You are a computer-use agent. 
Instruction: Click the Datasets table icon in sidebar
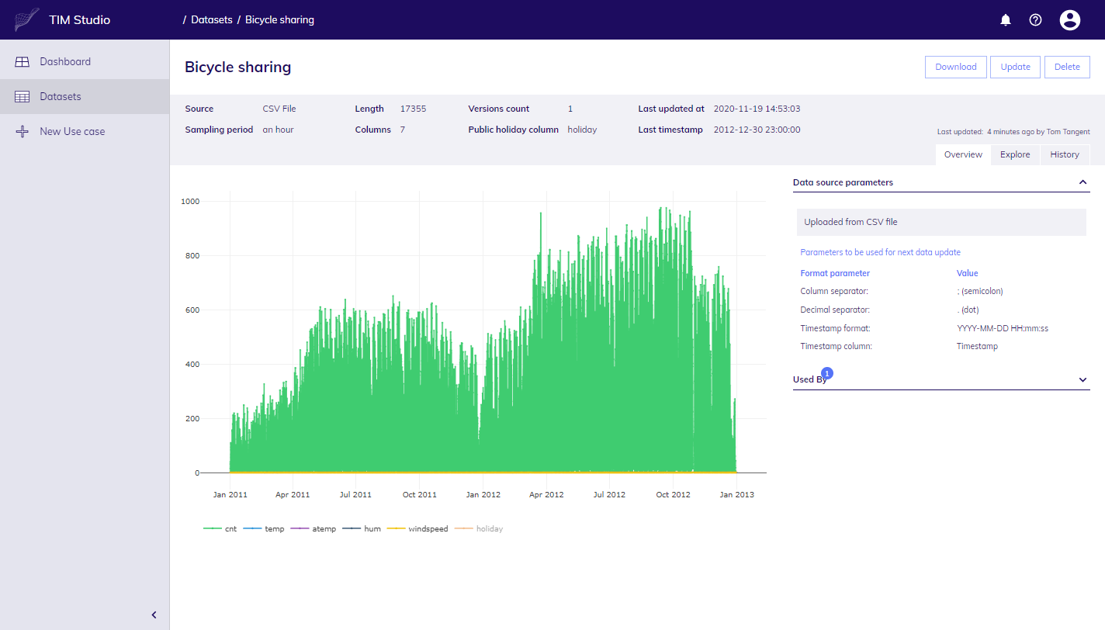(23, 96)
